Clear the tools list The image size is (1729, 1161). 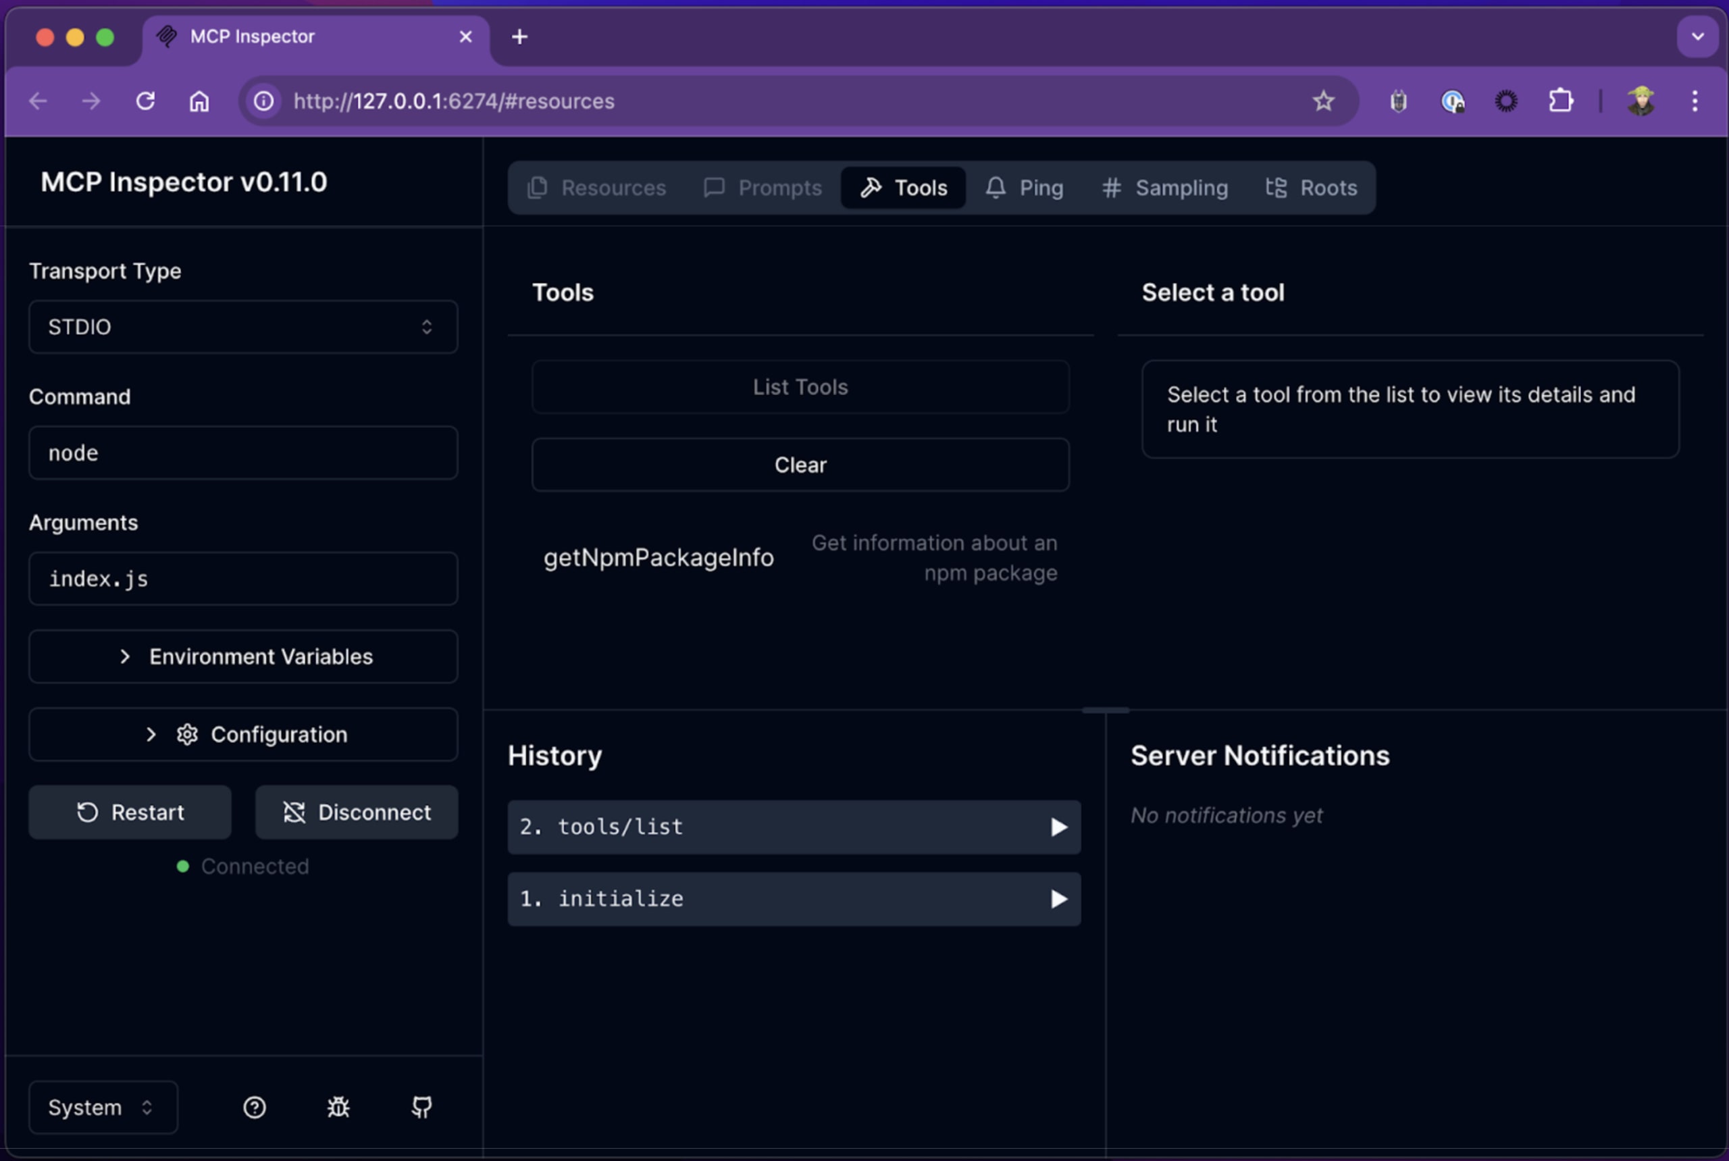coord(800,465)
